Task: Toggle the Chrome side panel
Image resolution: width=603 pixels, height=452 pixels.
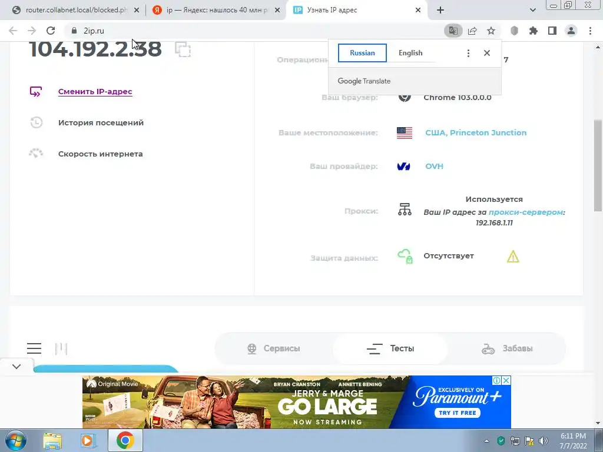Action: (552, 31)
